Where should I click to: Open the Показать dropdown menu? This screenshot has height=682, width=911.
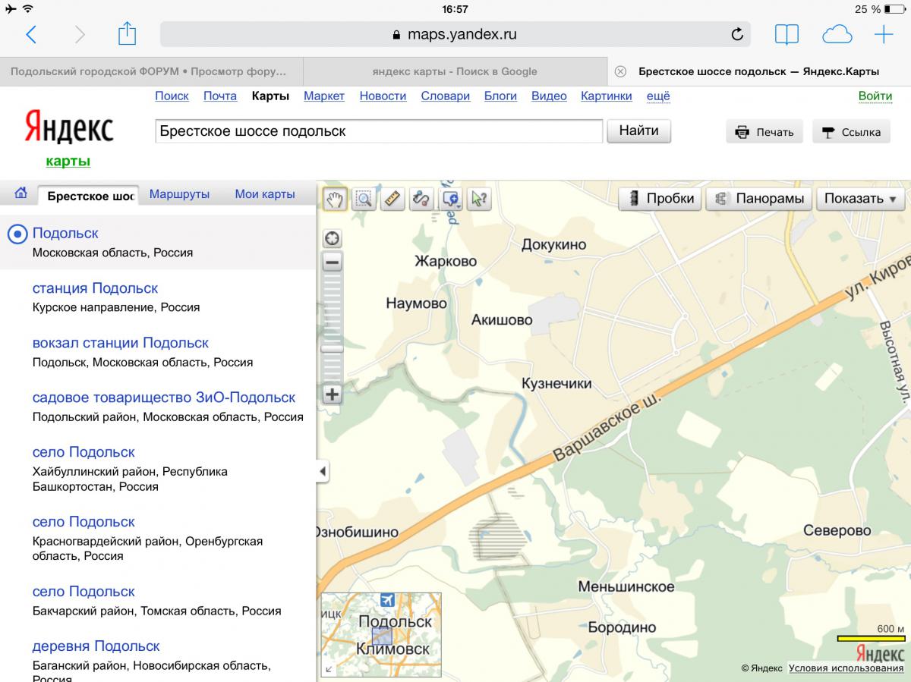pyautogui.click(x=860, y=199)
